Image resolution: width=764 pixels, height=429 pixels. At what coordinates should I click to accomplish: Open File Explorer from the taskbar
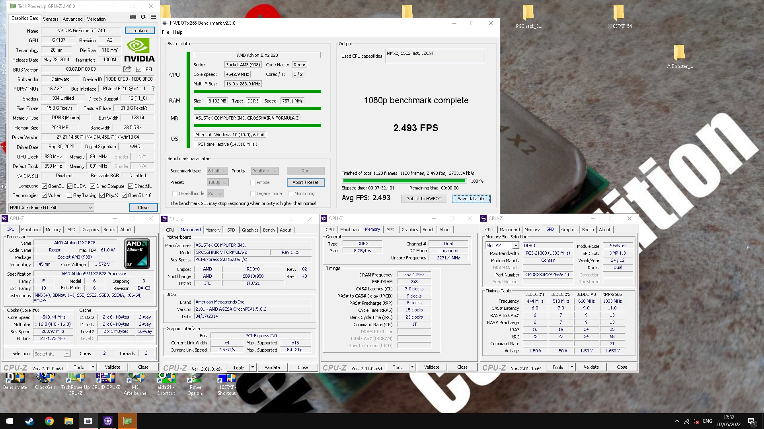point(69,421)
